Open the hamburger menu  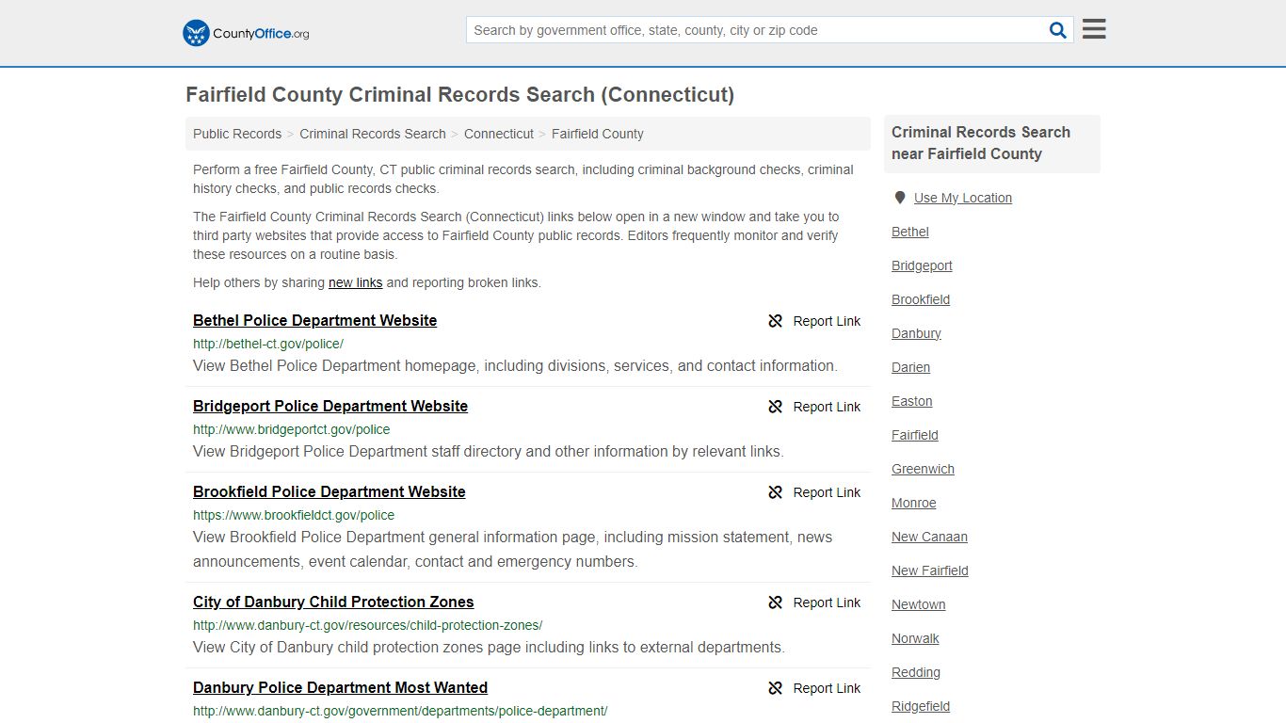pos(1094,29)
